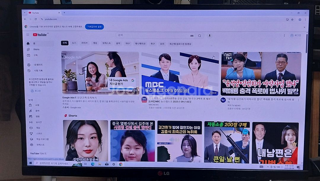
Task: Open the MBC 뉴스데스크 video thumbnail
Action: click(180, 74)
